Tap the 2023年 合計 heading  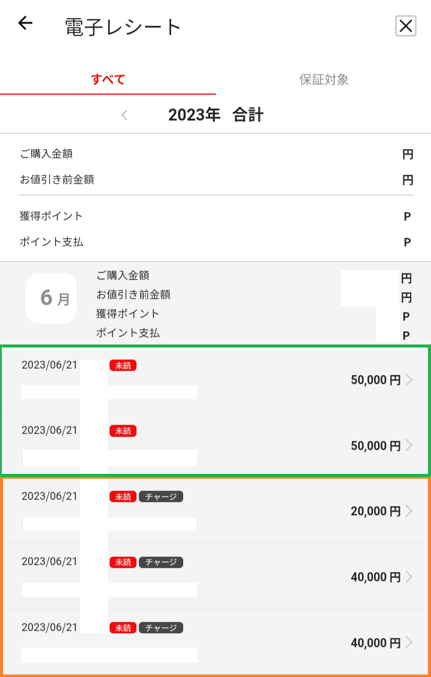click(215, 115)
